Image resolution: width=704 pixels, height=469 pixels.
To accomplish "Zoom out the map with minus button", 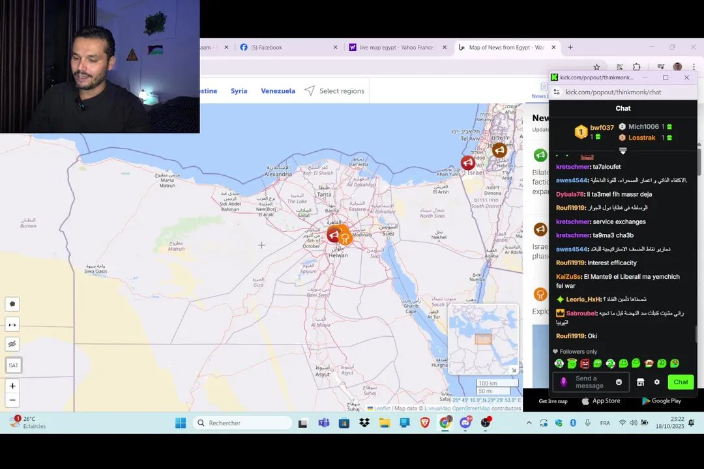I will point(12,400).
